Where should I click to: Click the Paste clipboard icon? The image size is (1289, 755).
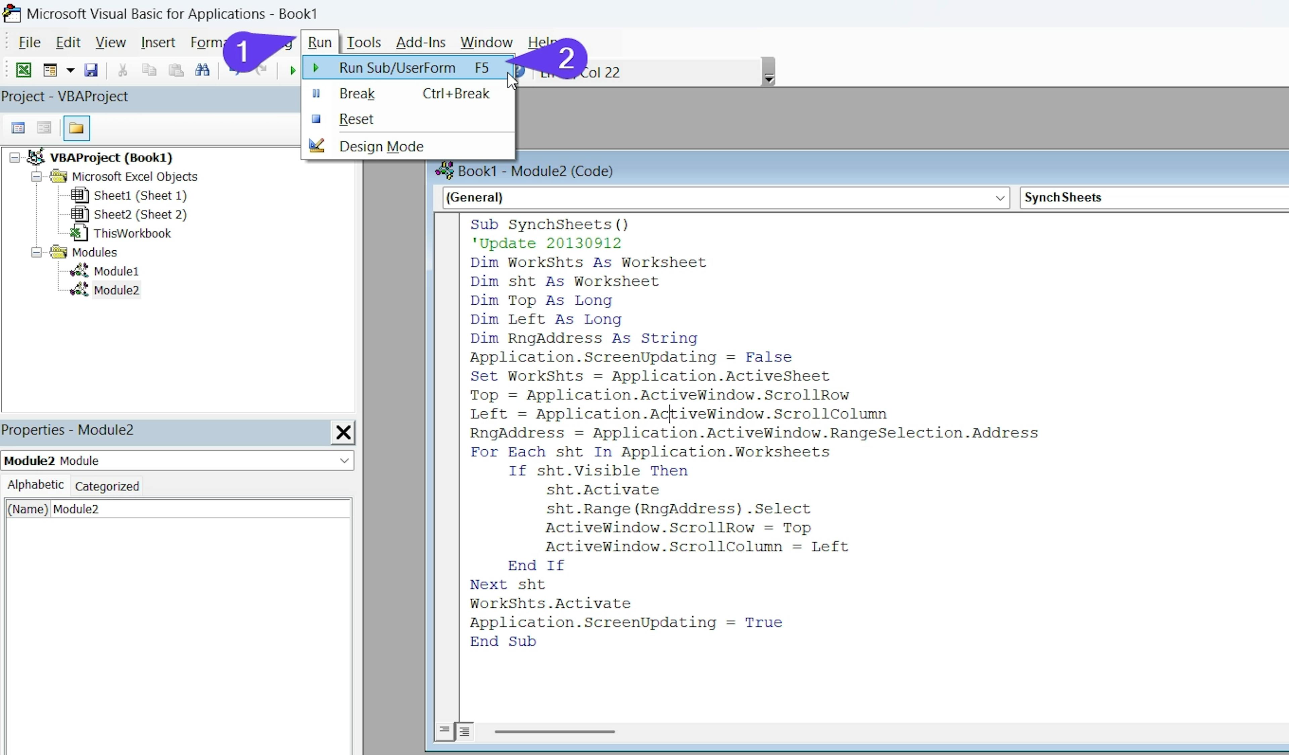click(176, 70)
